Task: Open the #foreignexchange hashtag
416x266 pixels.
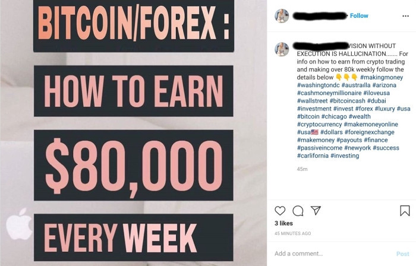Action: tap(369, 132)
